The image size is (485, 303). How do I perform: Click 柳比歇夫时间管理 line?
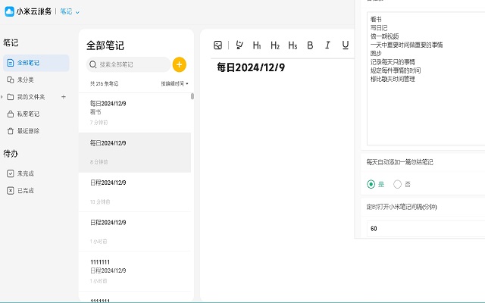(x=393, y=79)
